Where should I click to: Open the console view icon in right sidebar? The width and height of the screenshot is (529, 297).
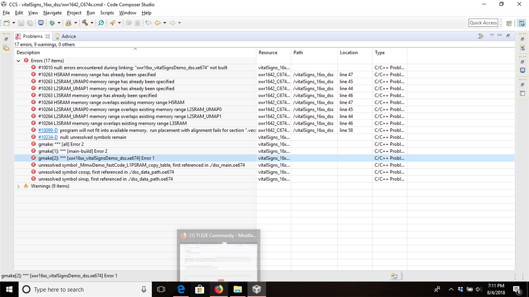click(523, 70)
